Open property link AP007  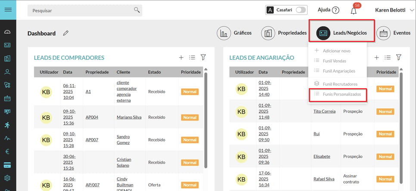pos(92,140)
